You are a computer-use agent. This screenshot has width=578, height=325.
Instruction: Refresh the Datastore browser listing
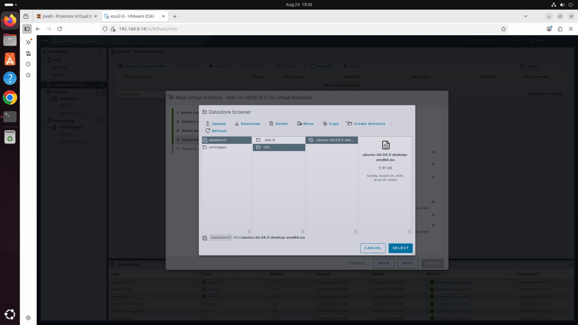click(x=216, y=131)
